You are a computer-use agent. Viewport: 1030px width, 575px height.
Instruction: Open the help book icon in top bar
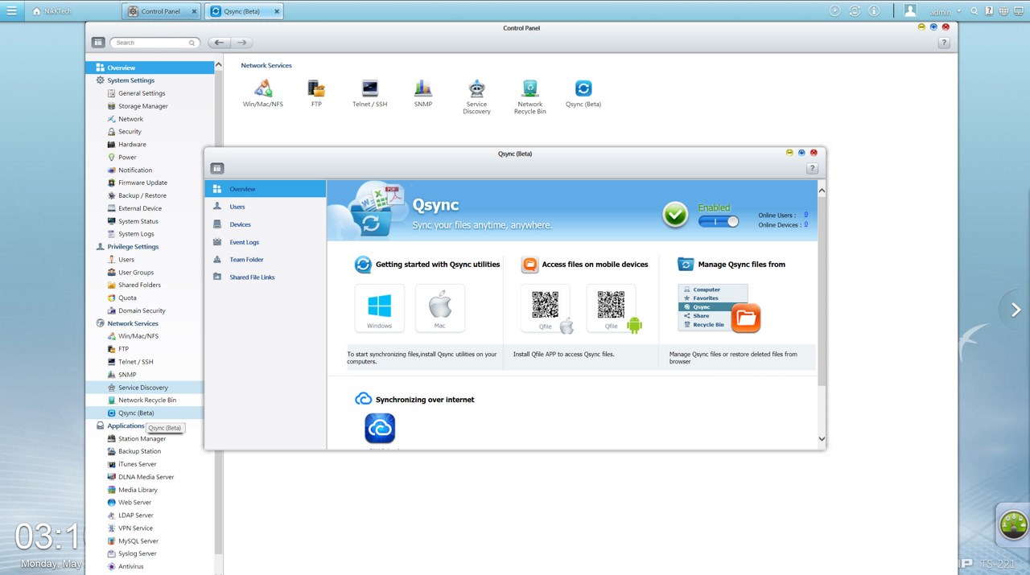(989, 11)
